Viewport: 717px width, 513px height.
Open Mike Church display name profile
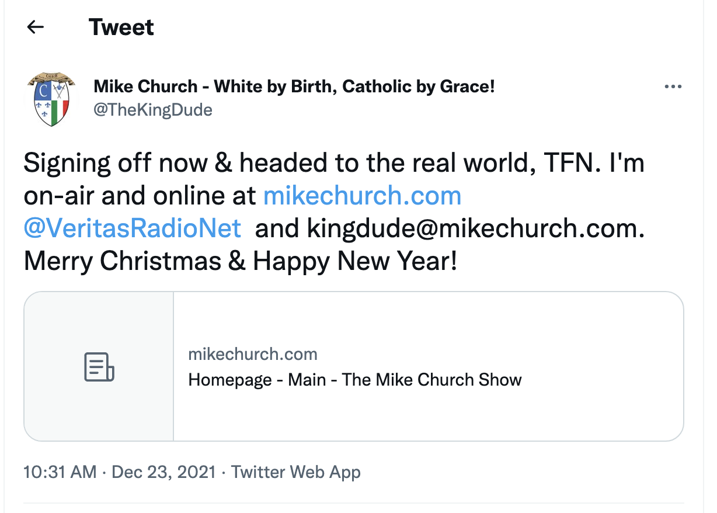click(294, 87)
